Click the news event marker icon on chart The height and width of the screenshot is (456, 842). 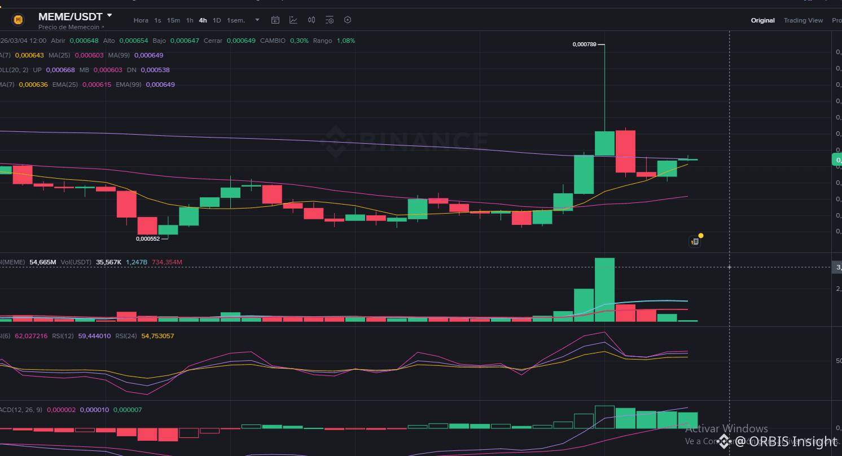(695, 241)
